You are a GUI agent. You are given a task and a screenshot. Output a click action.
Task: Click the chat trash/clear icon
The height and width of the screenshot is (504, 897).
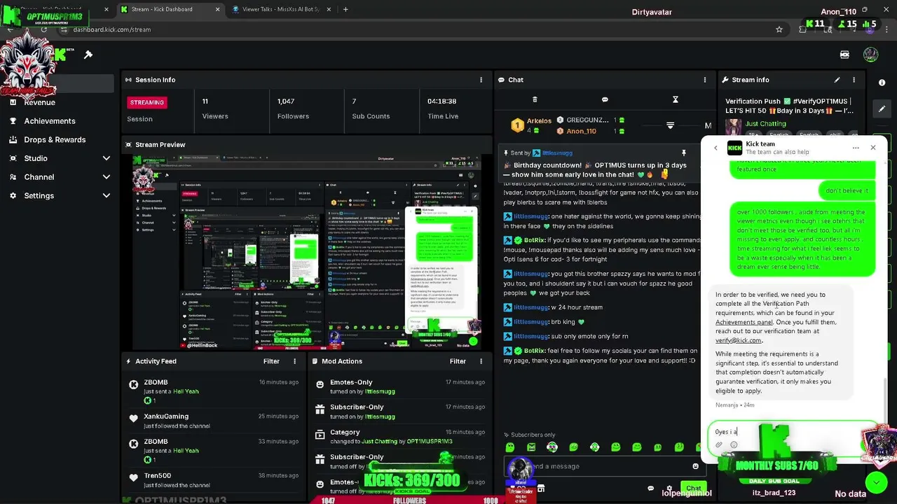pos(535,99)
